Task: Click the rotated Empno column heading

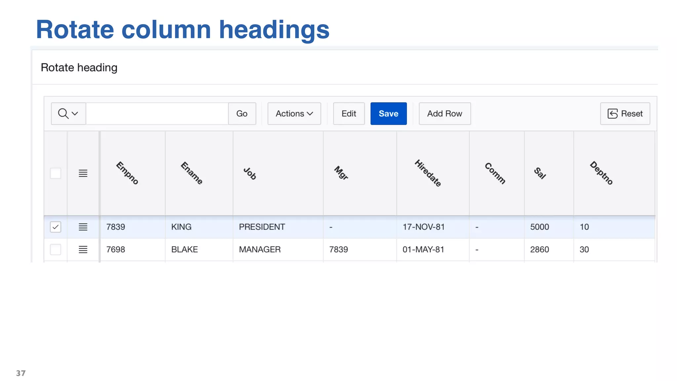Action: coord(127,173)
